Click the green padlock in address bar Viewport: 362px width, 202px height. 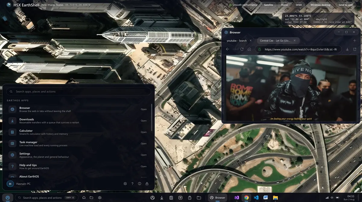[260, 49]
